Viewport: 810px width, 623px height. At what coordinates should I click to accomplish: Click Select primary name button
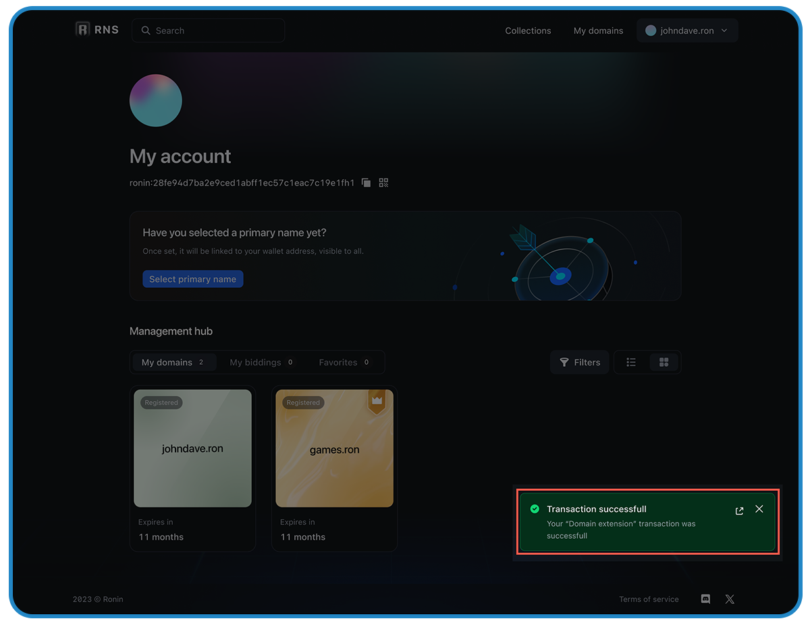click(x=192, y=279)
